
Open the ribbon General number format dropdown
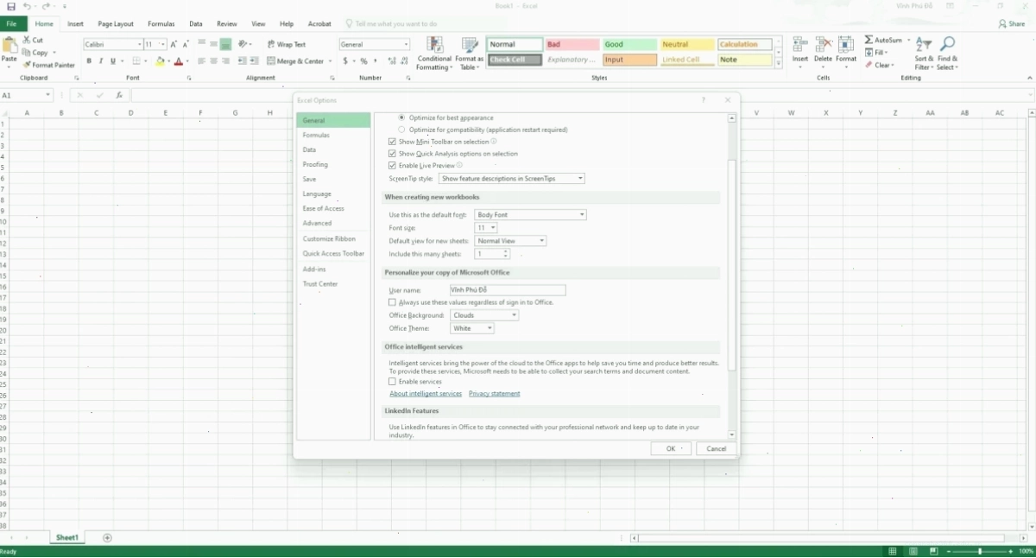(x=406, y=44)
